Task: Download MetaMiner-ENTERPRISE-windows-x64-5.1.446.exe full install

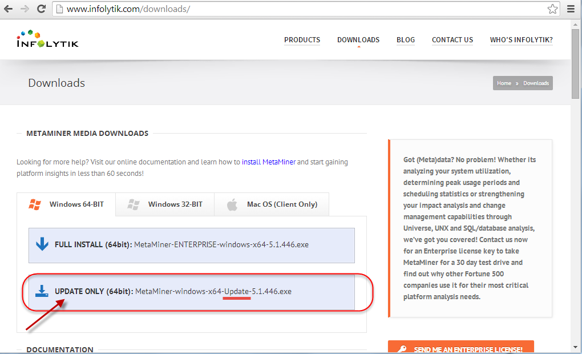Action: point(192,245)
